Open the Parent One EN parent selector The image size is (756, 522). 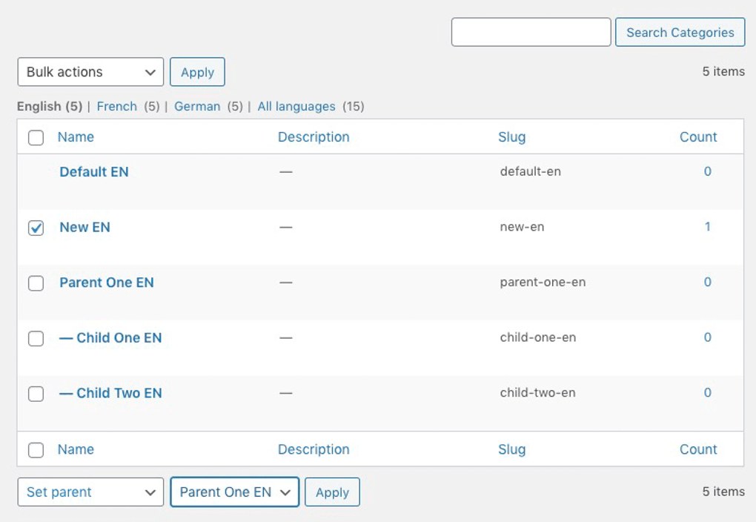click(234, 492)
